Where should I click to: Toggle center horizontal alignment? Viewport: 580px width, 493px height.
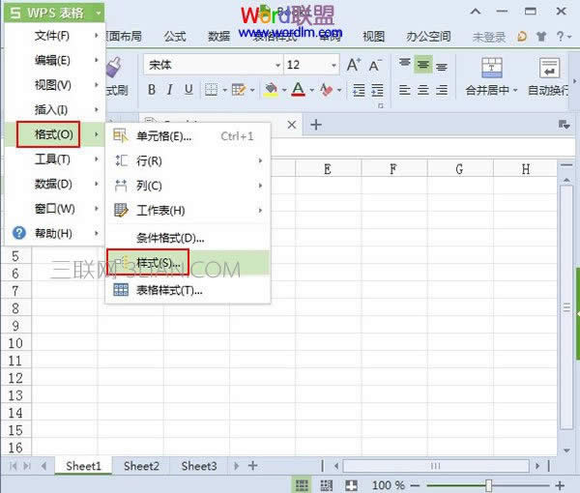(422, 90)
